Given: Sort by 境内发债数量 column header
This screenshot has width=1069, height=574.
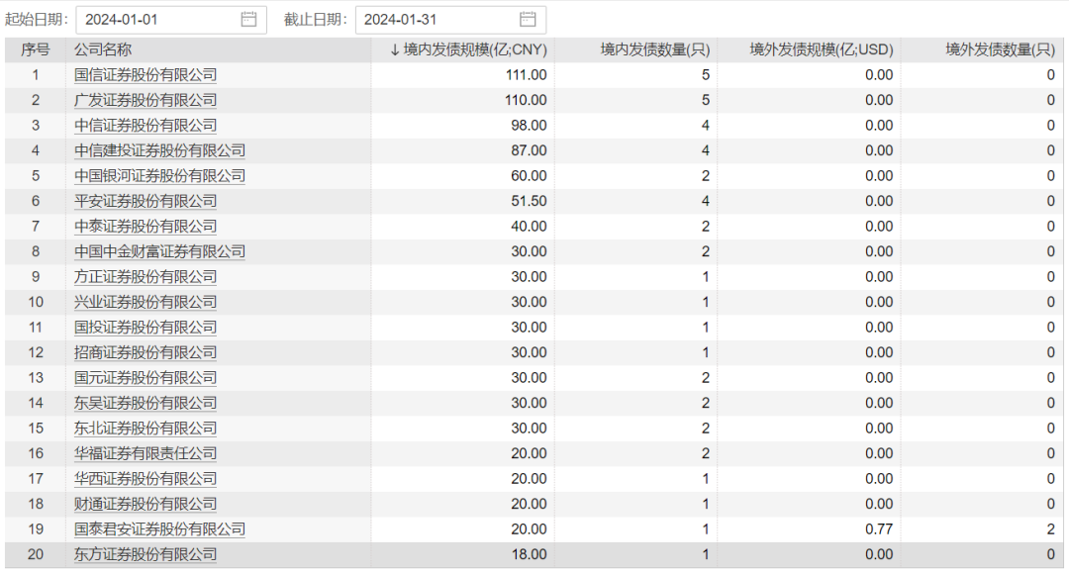Looking at the screenshot, I should pos(654,49).
